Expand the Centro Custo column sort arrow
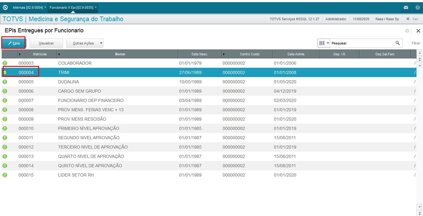The width and height of the screenshot is (423, 216). tap(224, 54)
